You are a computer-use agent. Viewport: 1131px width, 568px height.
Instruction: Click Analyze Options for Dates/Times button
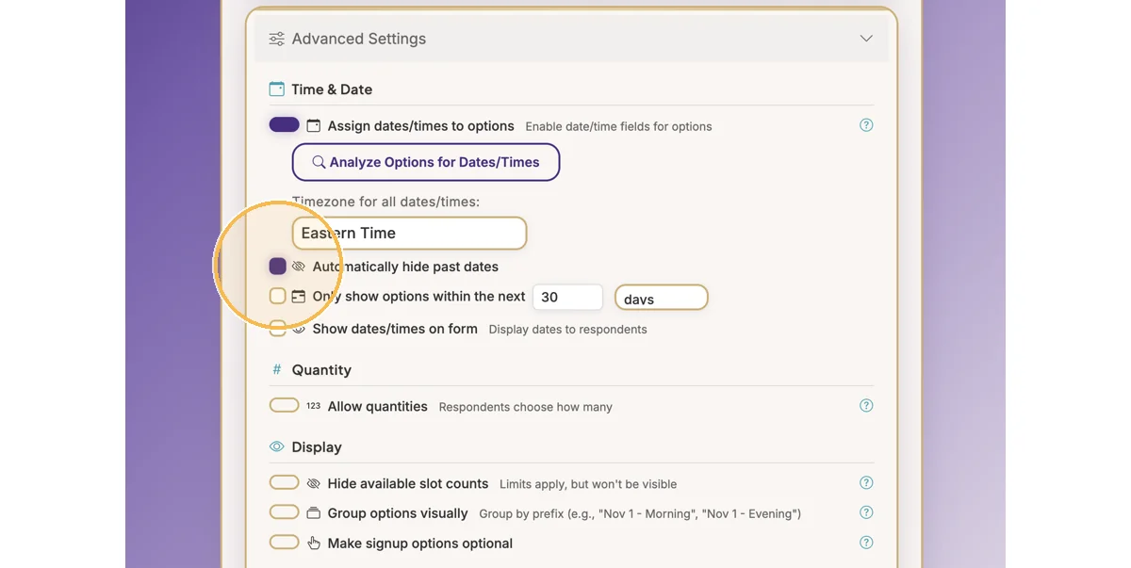click(x=426, y=162)
